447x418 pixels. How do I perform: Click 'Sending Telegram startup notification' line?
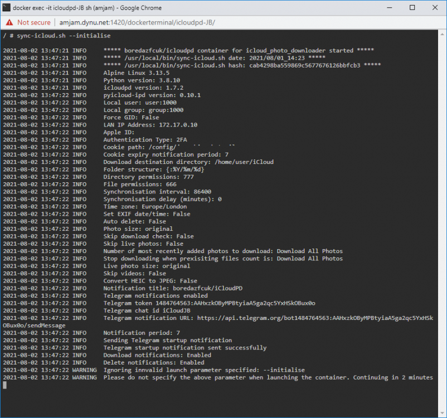pos(168,339)
